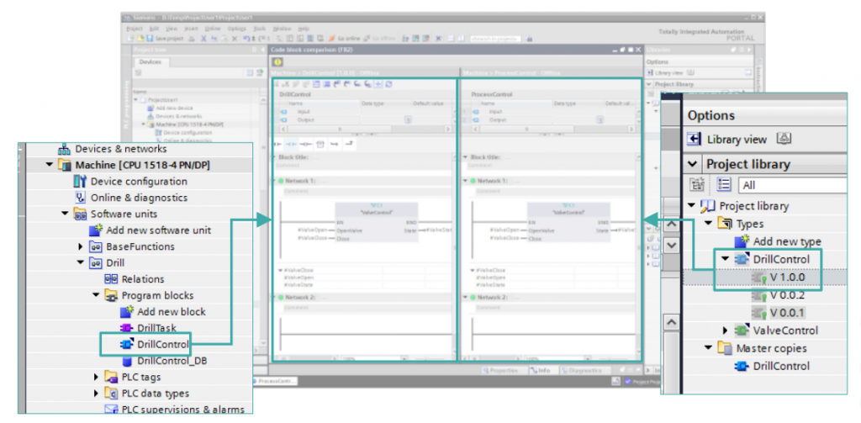
Task: Expand the PLC tags folder
Action: 96,378
